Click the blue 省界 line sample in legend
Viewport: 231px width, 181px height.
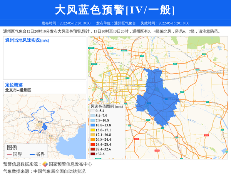point(32,154)
